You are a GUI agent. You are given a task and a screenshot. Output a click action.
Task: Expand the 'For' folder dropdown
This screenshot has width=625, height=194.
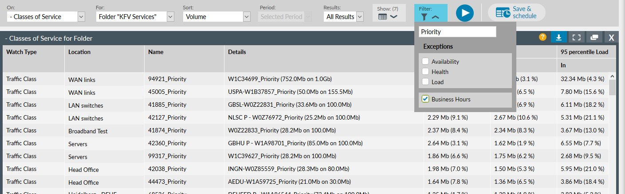(135, 17)
